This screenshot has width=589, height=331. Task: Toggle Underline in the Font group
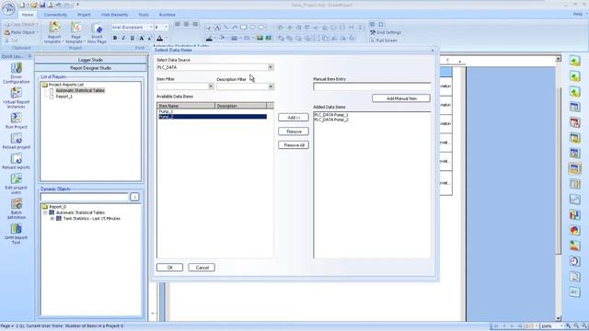tap(133, 38)
